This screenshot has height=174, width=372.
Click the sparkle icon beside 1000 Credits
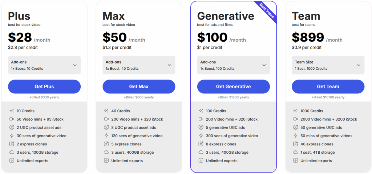point(295,111)
